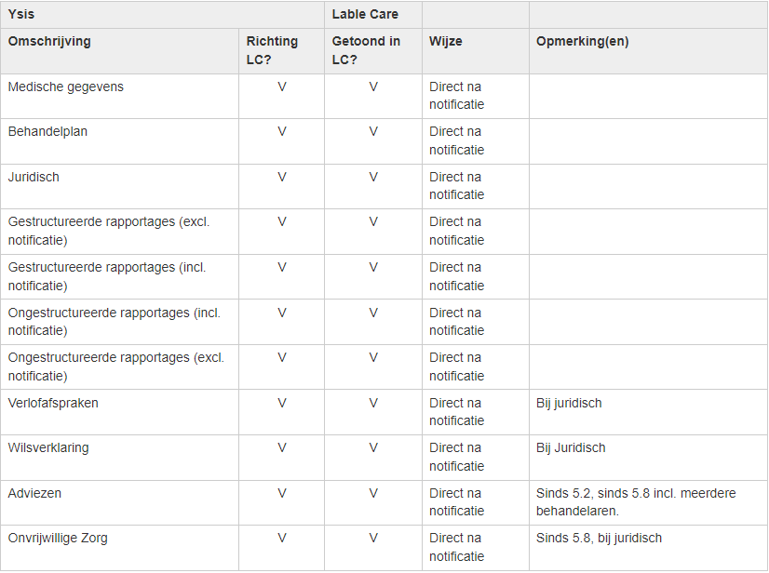Select the Juridisch row label

(x=34, y=177)
